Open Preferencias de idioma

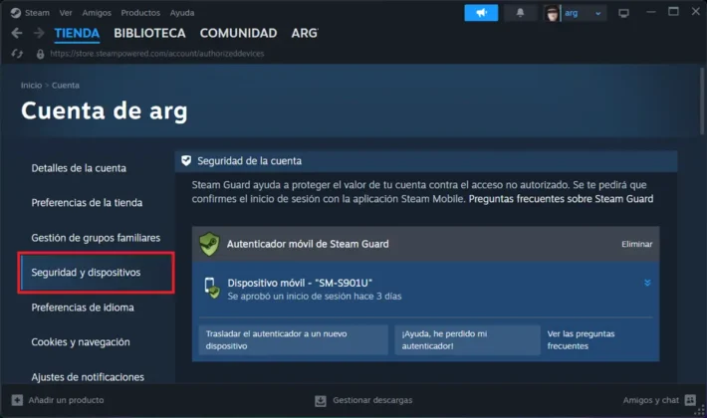(x=83, y=308)
